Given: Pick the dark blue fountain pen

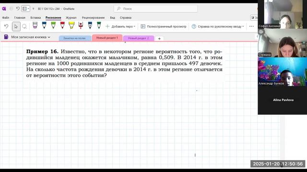Looking at the screenshot, I should click(x=90, y=25).
